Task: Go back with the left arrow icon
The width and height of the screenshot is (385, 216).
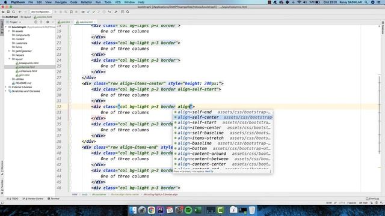Action: pos(20,12)
